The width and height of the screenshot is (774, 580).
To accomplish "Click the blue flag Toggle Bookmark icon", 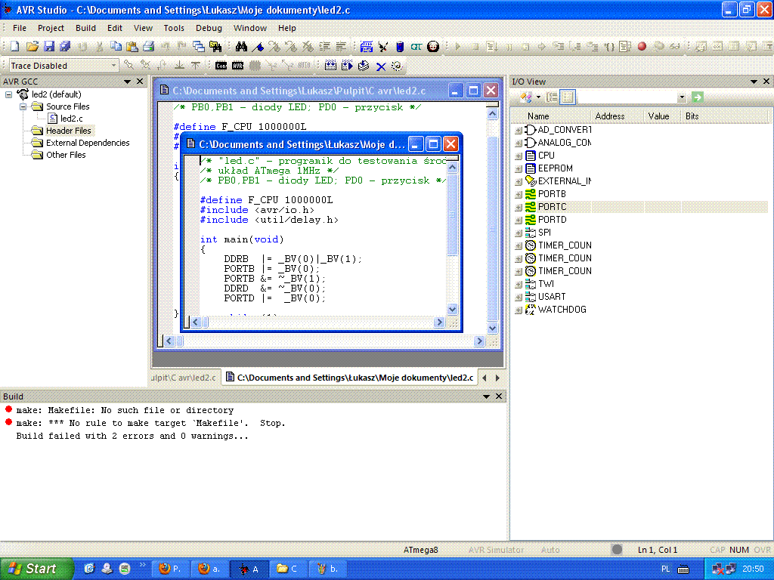I will coord(259,47).
